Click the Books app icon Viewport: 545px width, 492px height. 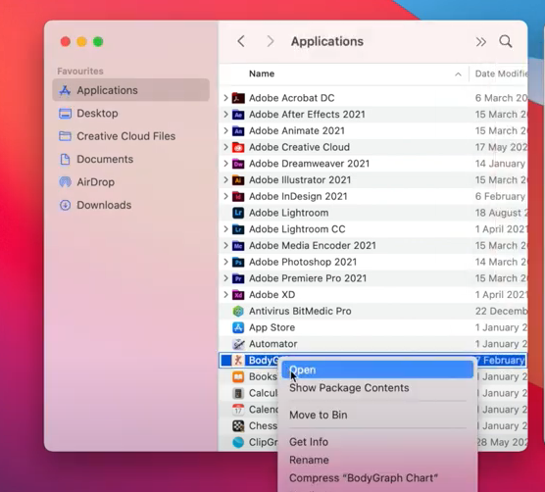(x=238, y=376)
